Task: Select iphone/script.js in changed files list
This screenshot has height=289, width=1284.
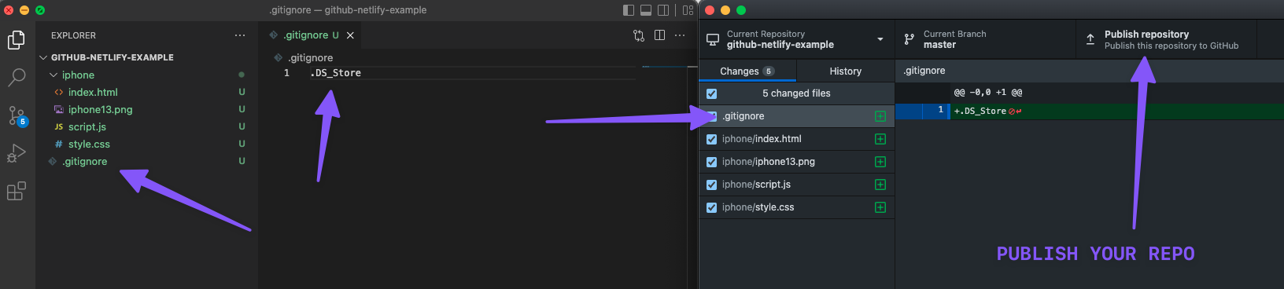Action: [x=797, y=185]
